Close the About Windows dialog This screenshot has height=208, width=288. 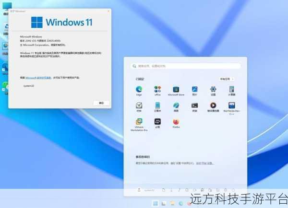[x=108, y=11]
